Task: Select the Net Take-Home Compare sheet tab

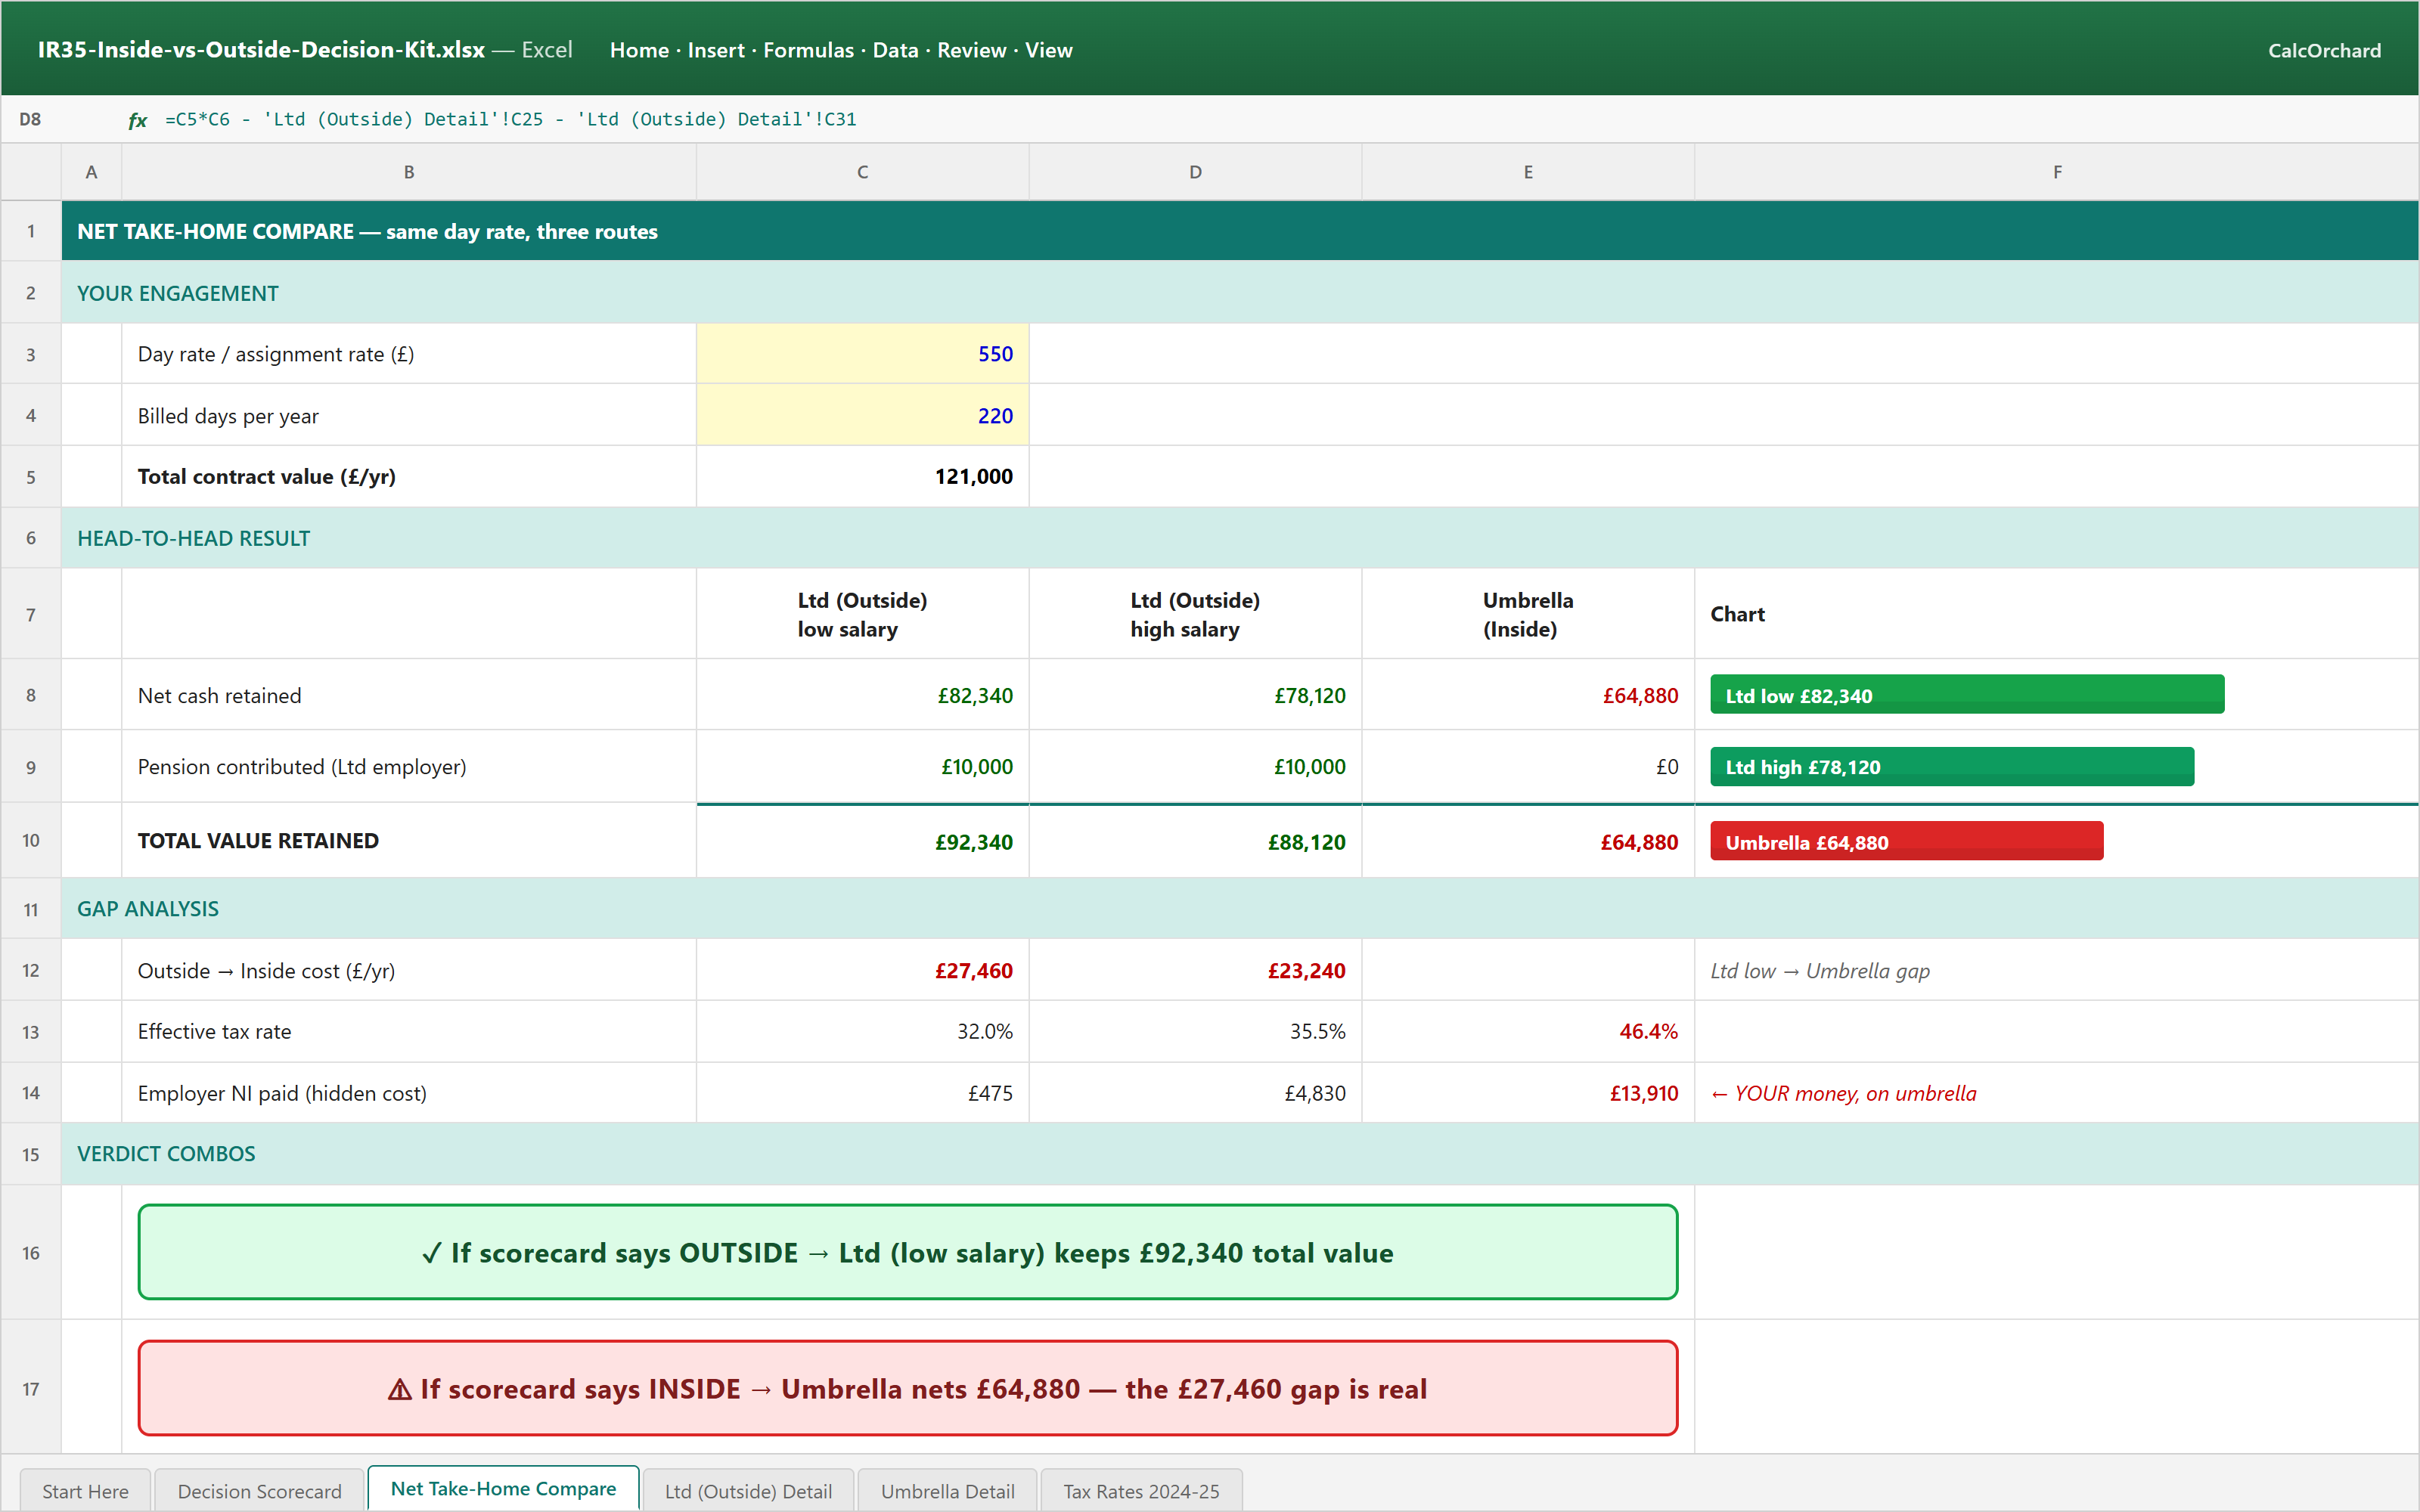Action: pos(503,1488)
